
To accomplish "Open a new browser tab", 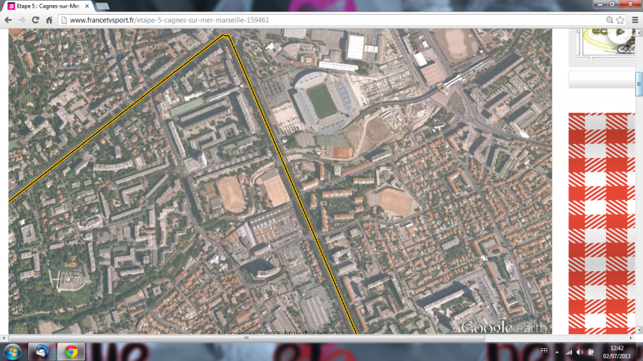I will click(102, 6).
